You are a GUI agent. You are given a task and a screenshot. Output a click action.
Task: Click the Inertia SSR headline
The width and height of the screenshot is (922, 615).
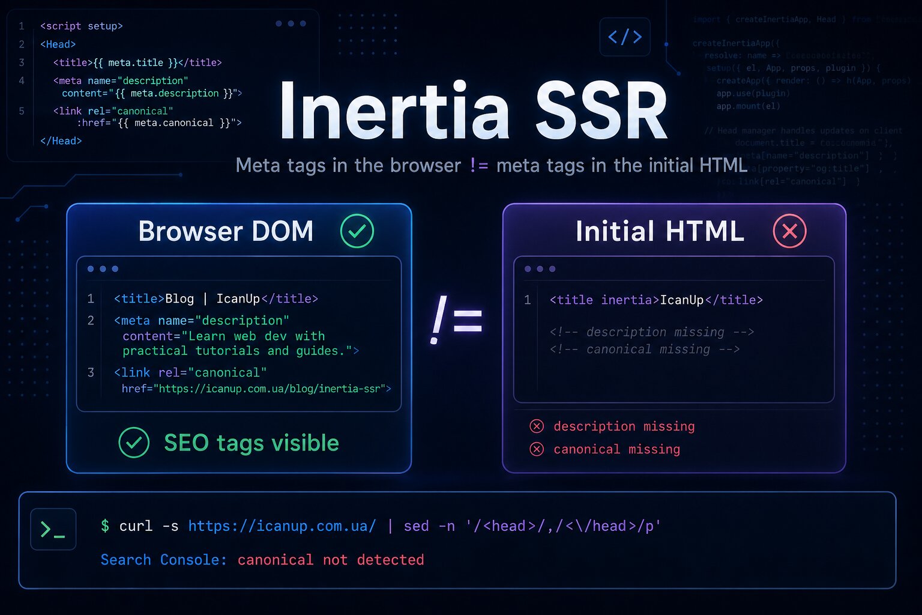(x=474, y=111)
